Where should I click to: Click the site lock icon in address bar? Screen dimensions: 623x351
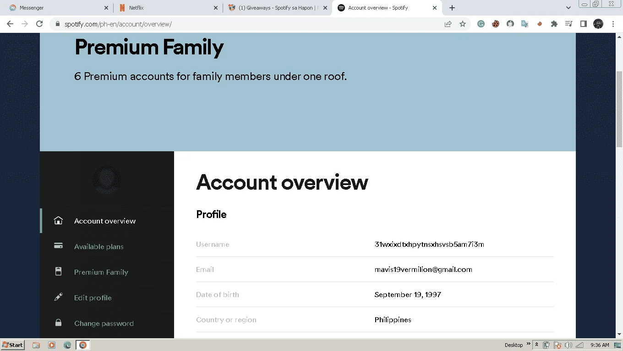58,24
